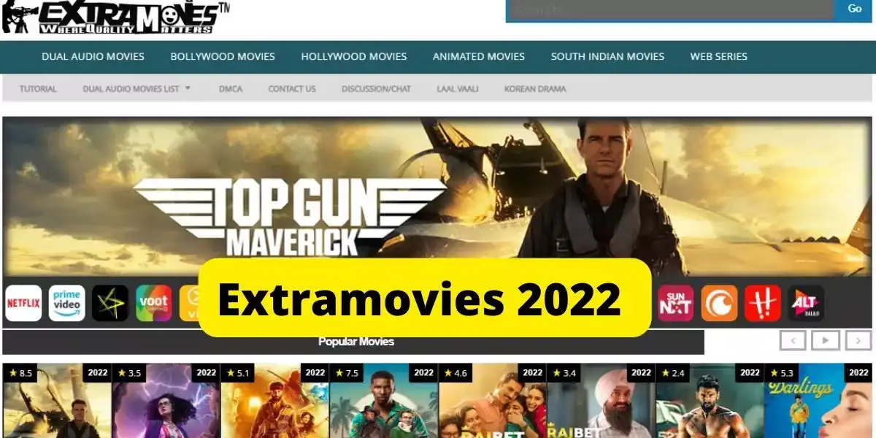Select the movie poster rated 2.4
Screen dimensions: 876x438
(710, 401)
